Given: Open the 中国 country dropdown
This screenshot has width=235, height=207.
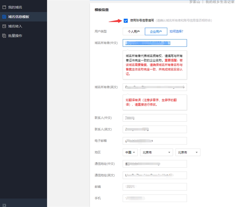Looking at the screenshot, I should [x=130, y=152].
